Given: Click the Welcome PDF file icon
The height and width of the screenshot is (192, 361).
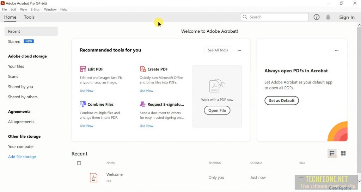Looking at the screenshot, I should pos(93,178).
